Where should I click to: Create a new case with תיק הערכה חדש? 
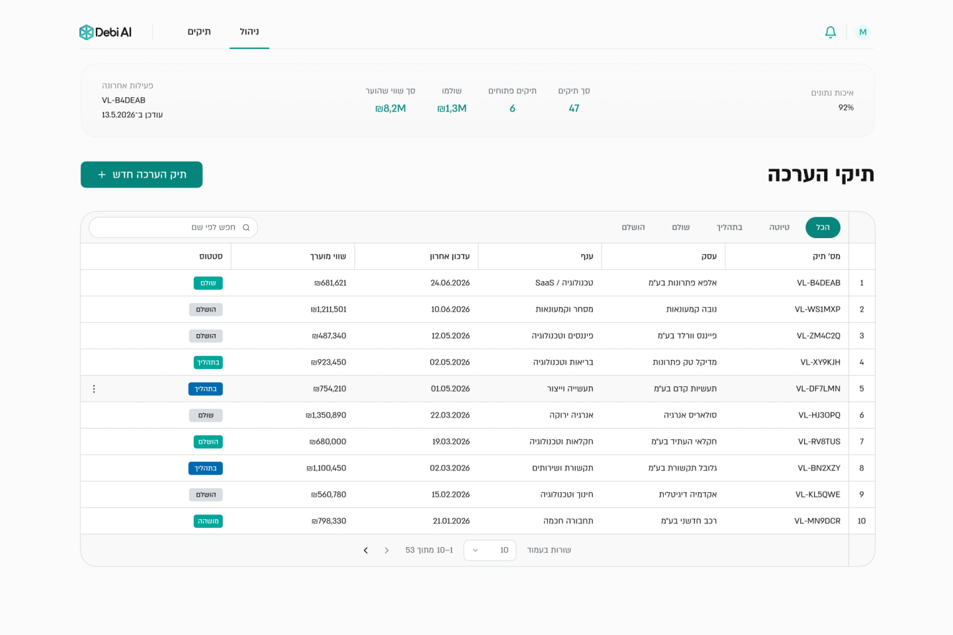pos(142,175)
